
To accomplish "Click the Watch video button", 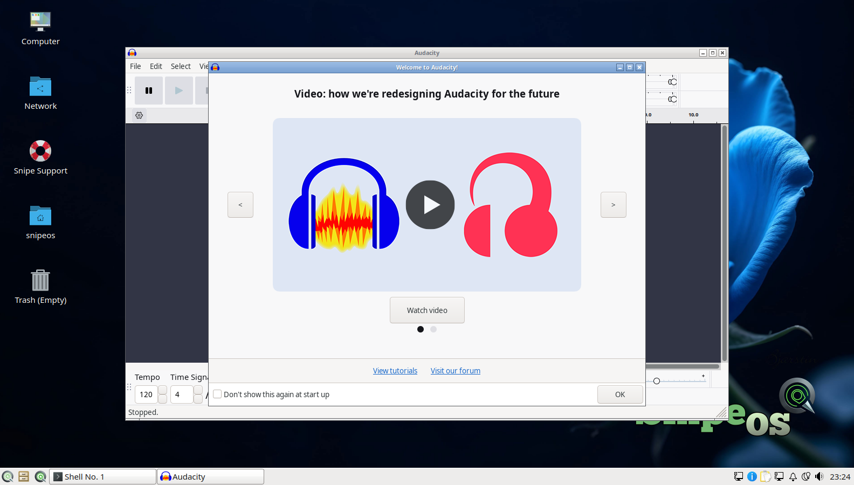I will [427, 310].
